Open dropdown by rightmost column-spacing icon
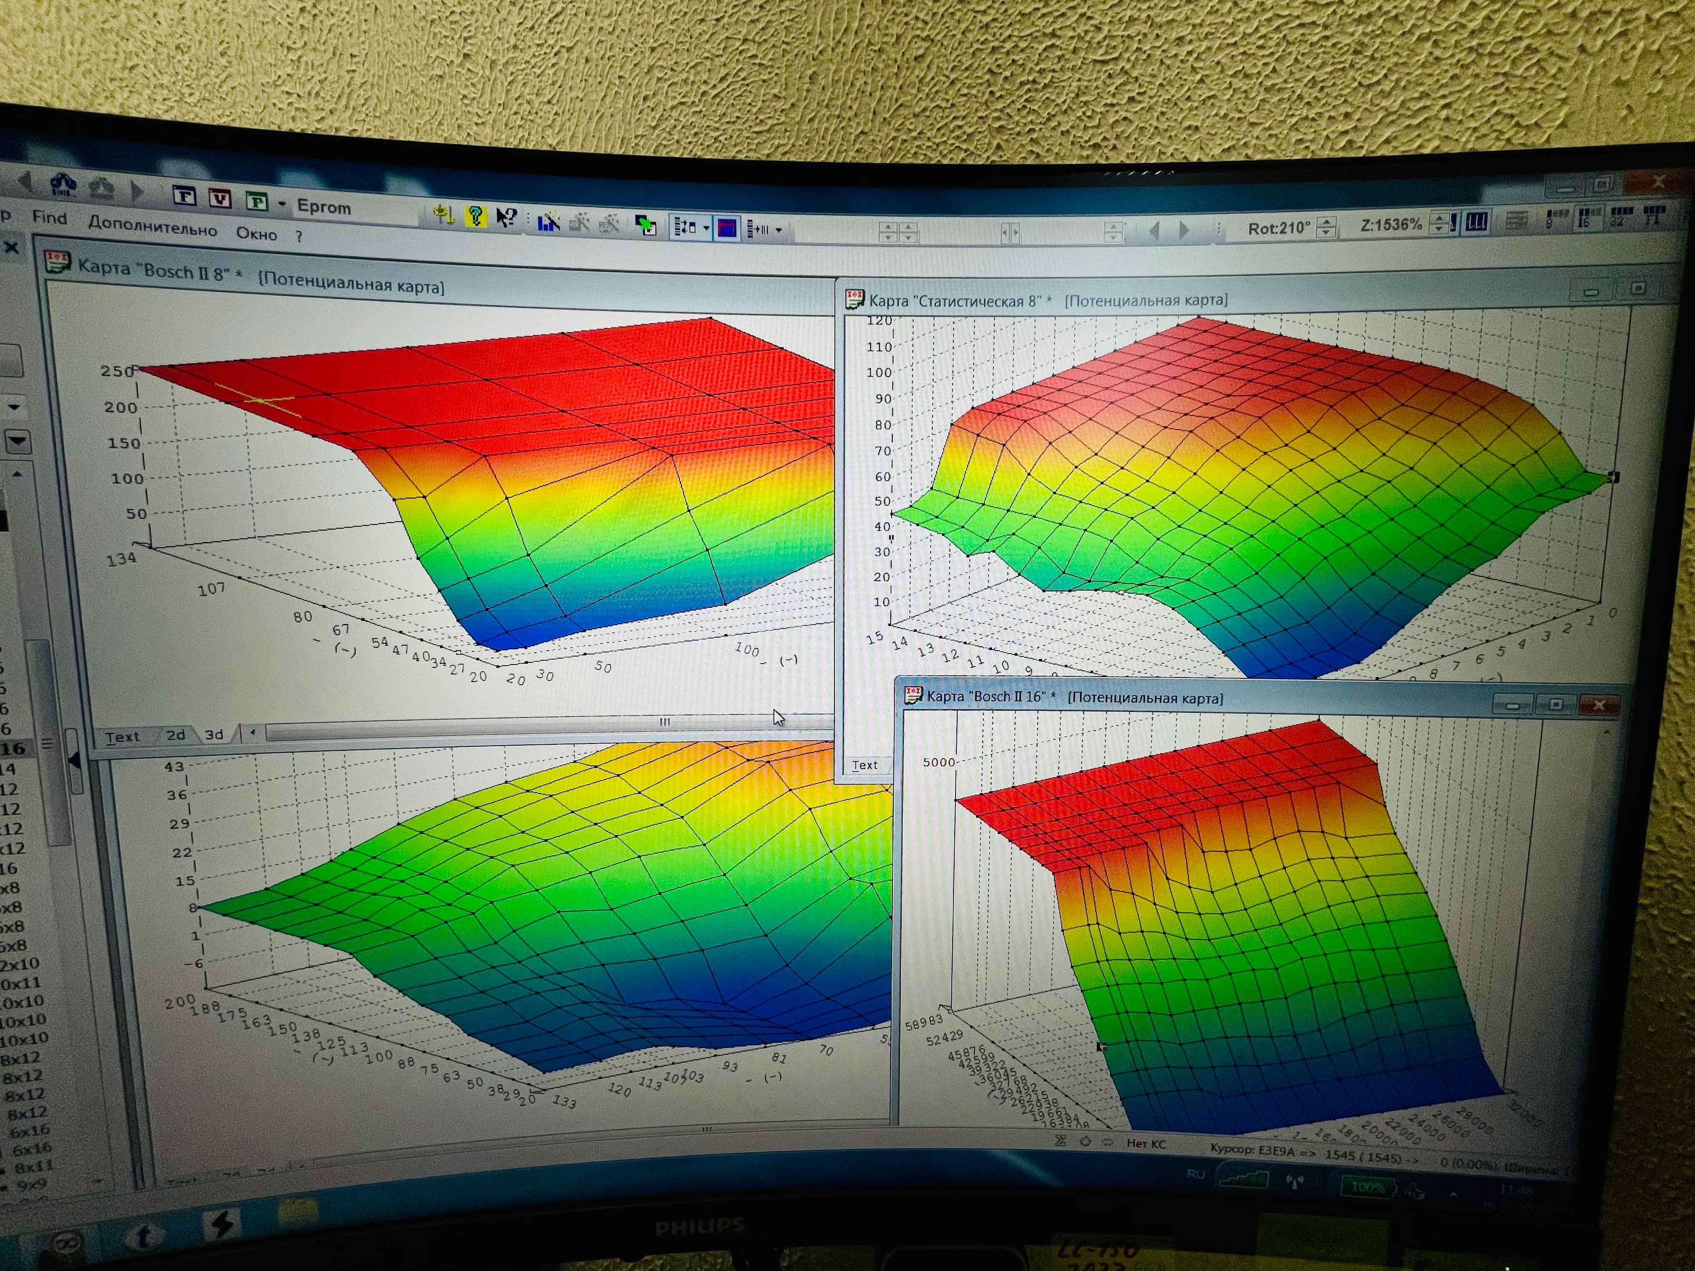The width and height of the screenshot is (1695, 1271). click(779, 229)
